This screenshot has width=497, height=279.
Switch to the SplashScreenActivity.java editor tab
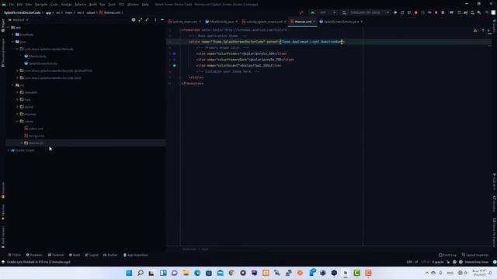click(x=341, y=22)
